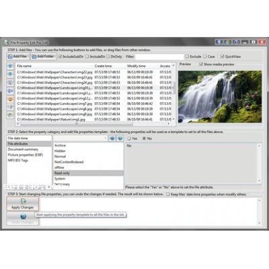Click the orange remove icon beside the file list

(10, 99)
